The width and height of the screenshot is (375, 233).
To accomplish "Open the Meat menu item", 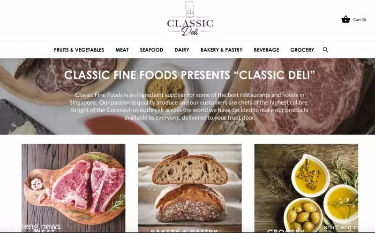I will pos(122,50).
